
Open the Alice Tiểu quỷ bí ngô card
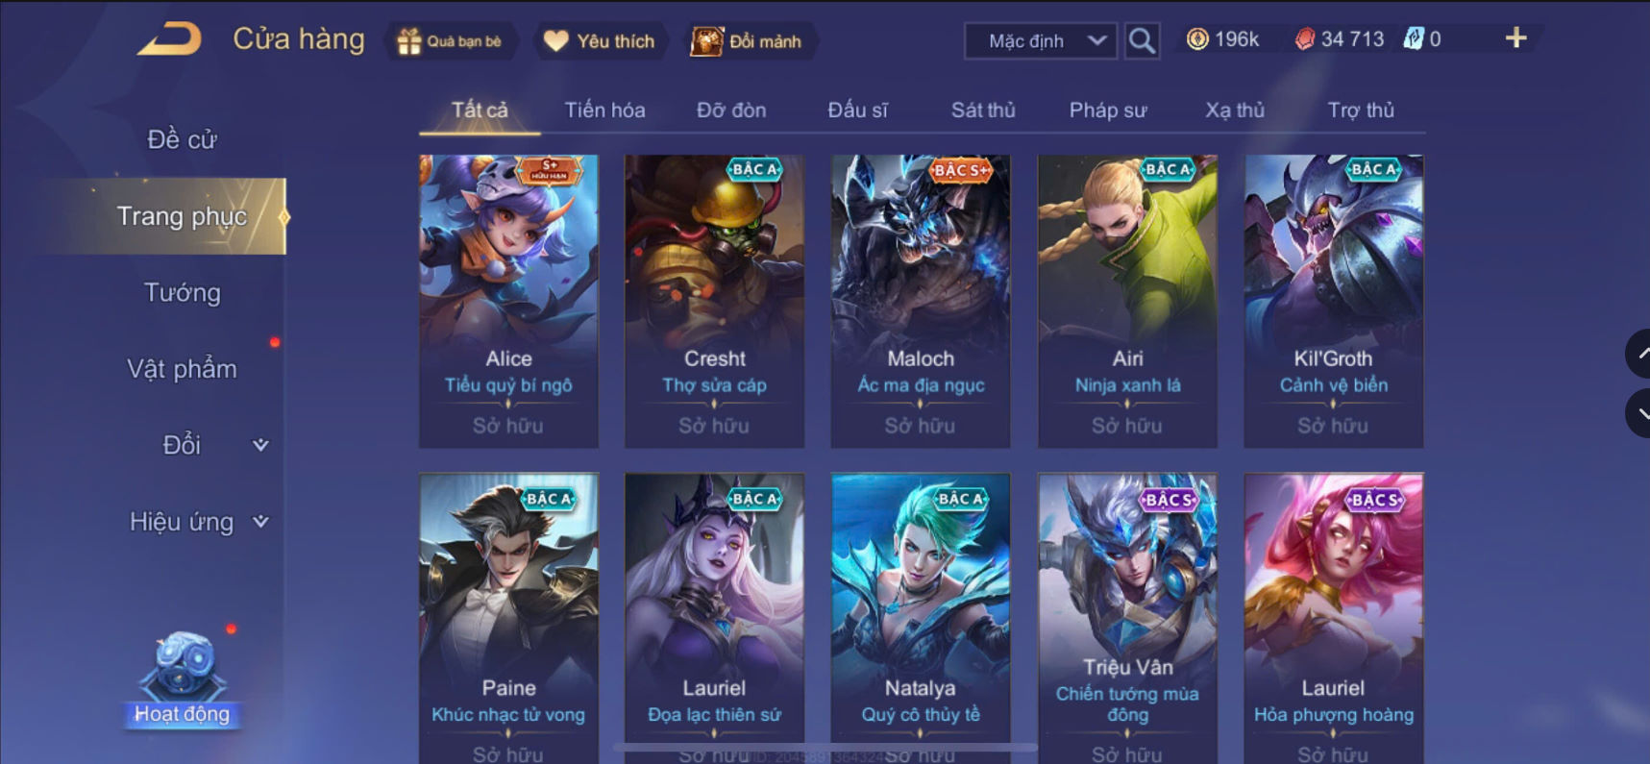point(508,301)
